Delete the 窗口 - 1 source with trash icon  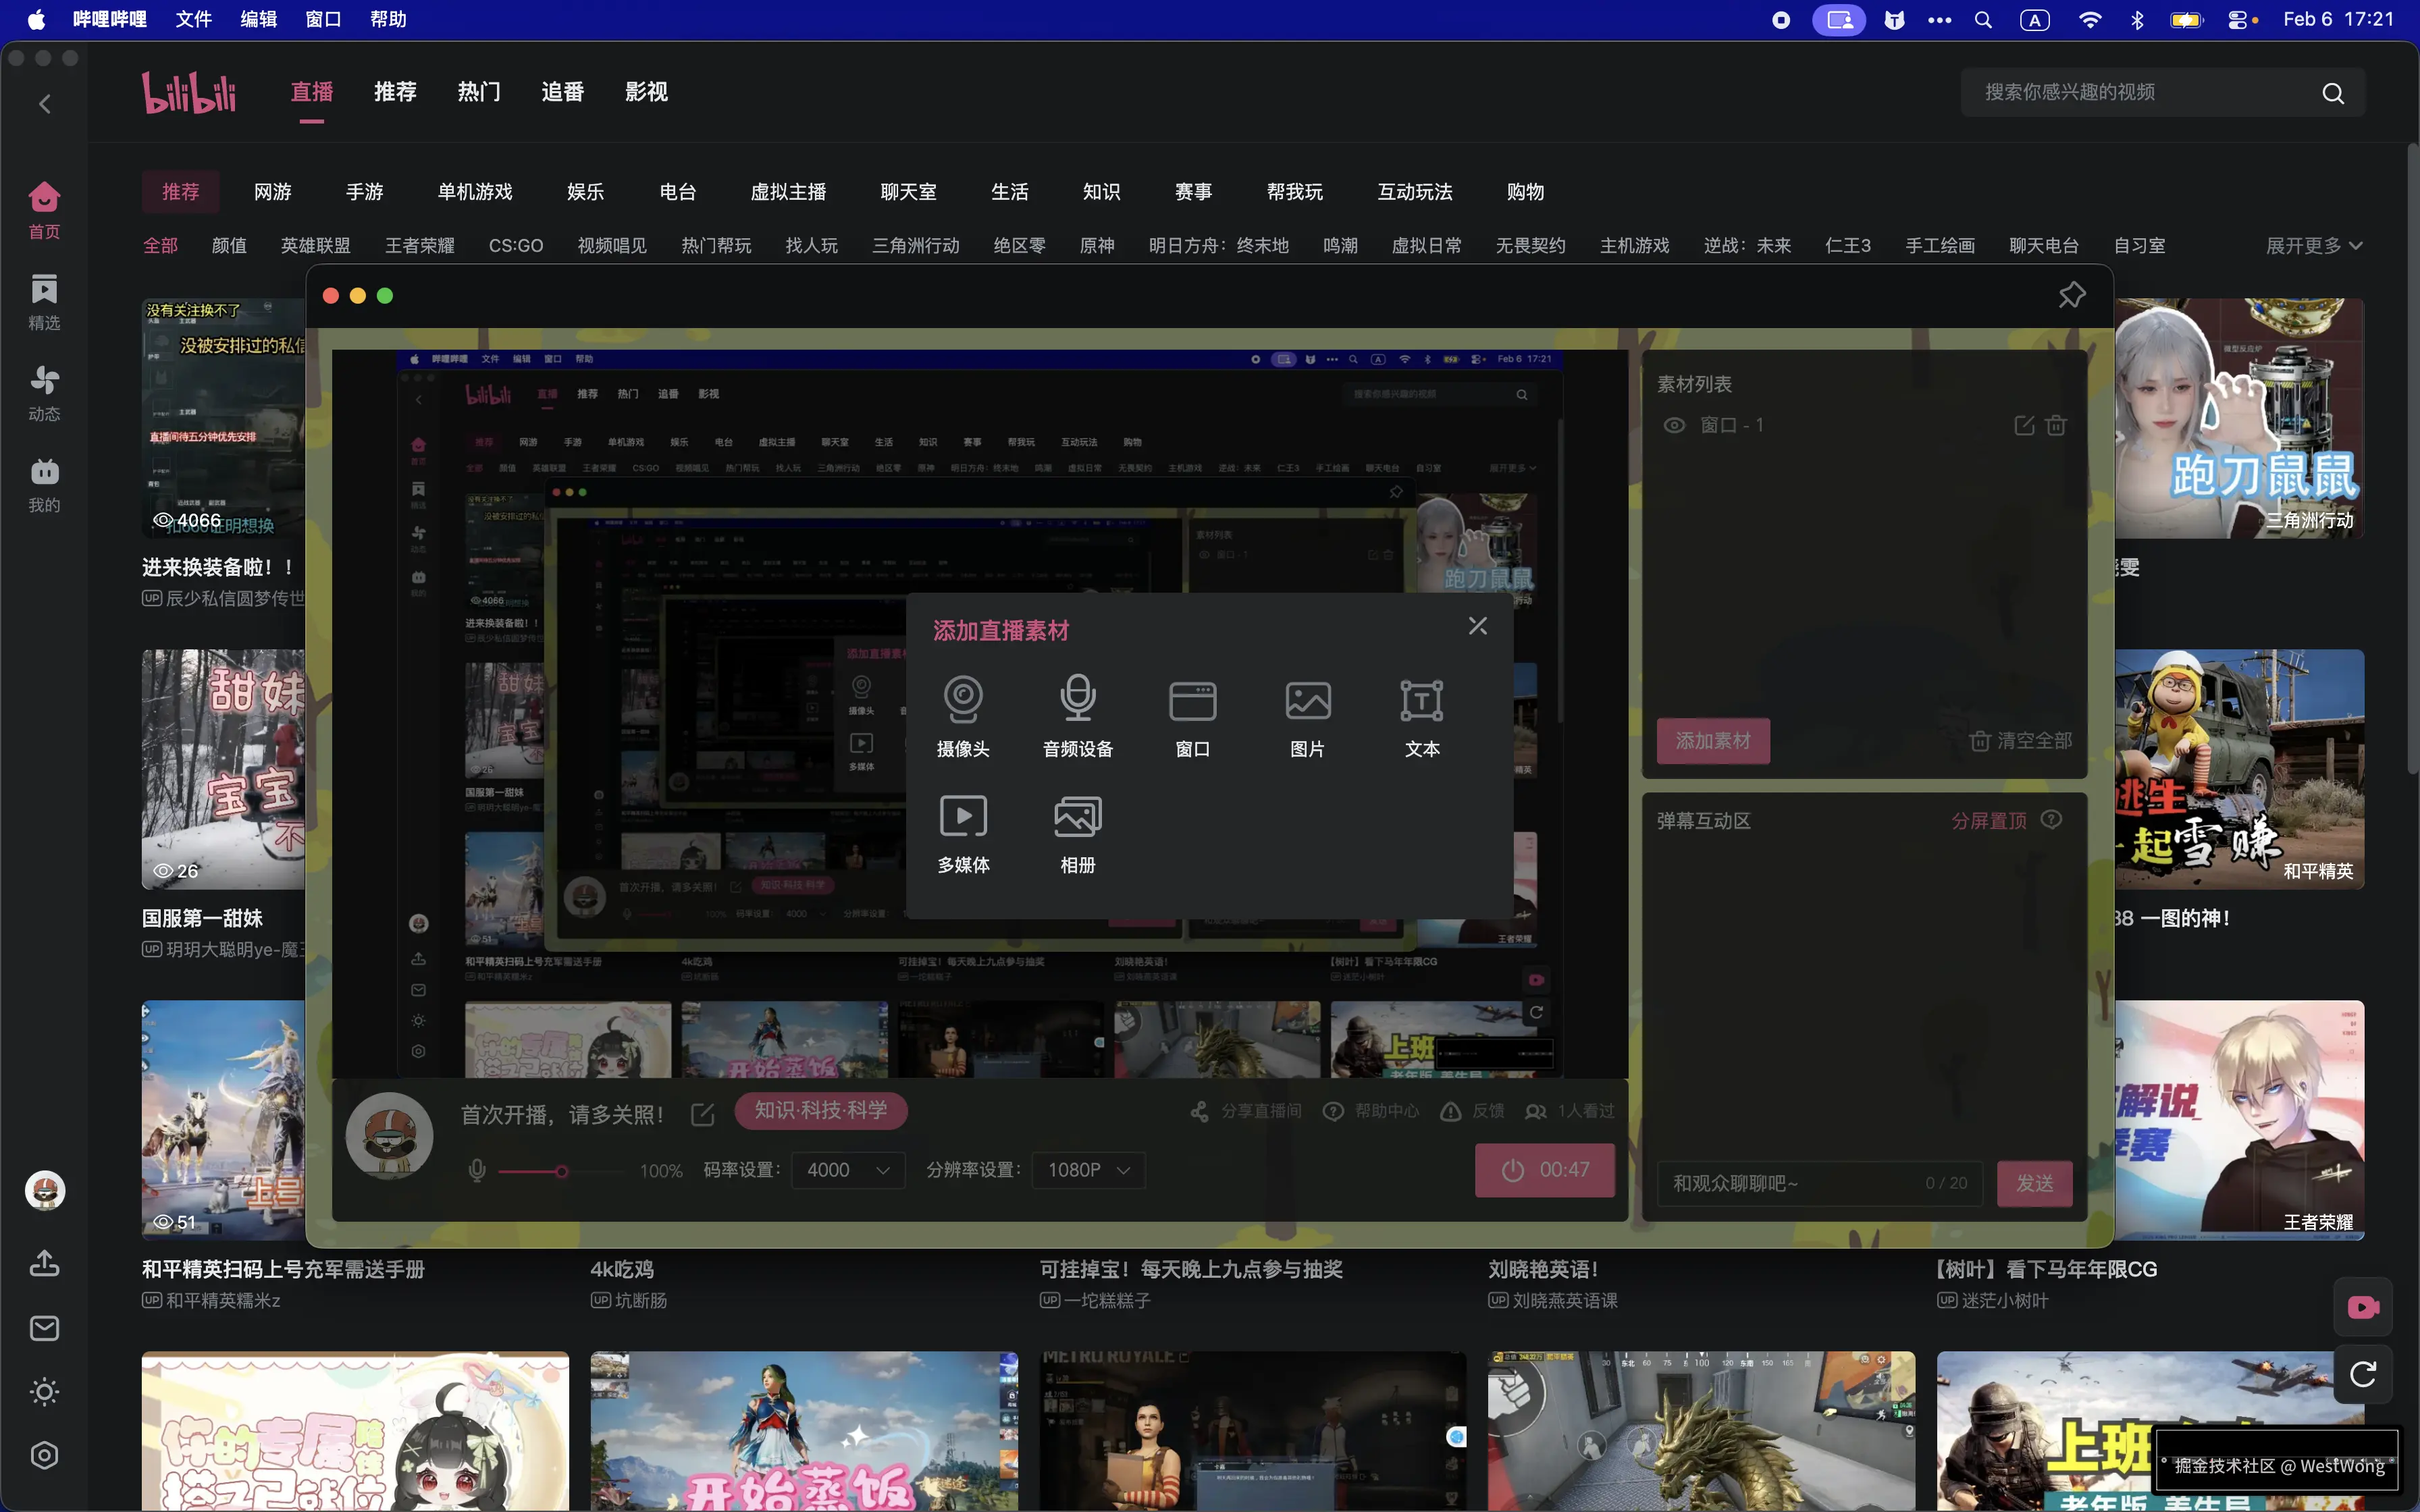(2056, 425)
